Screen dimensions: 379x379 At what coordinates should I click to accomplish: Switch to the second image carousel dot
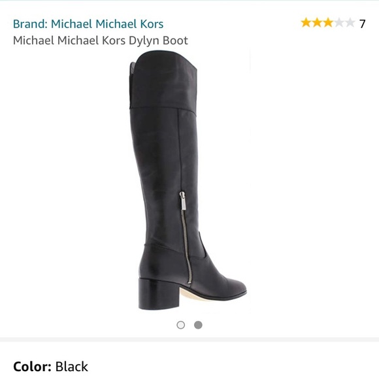[198, 325]
